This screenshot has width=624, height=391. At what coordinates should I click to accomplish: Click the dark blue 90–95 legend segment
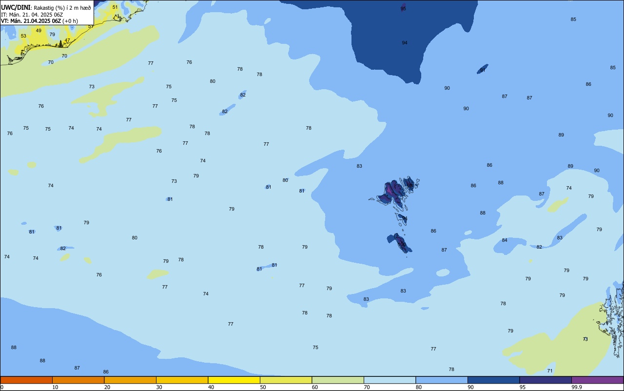click(493, 380)
